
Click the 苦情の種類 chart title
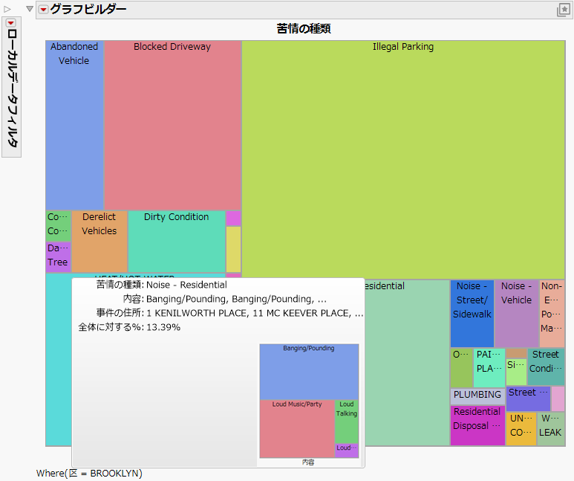[304, 28]
